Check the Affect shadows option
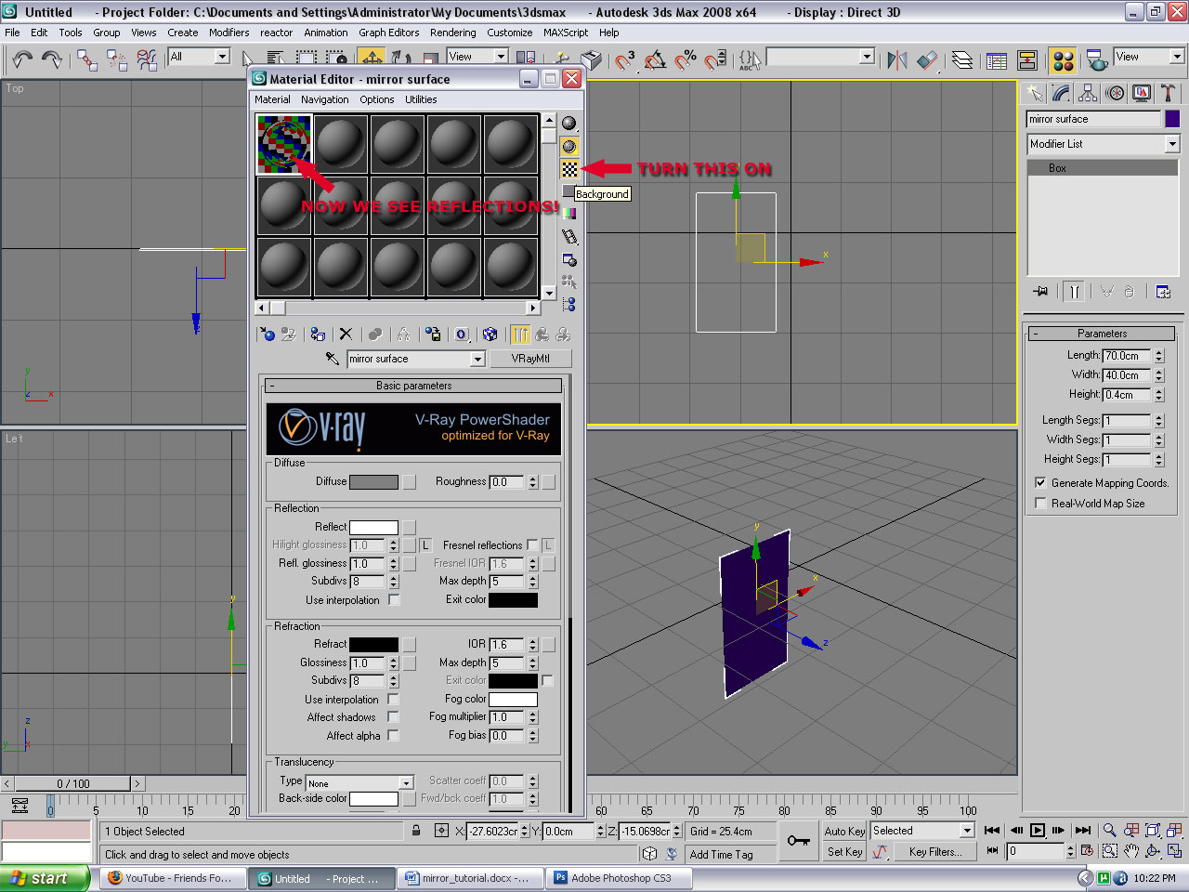Viewport: 1189px width, 892px height. pyautogui.click(x=393, y=717)
